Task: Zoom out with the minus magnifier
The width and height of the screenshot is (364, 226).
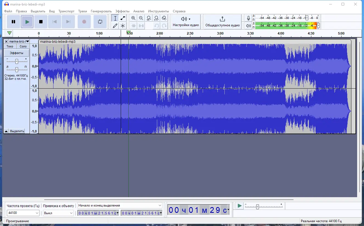Action: coord(141,18)
